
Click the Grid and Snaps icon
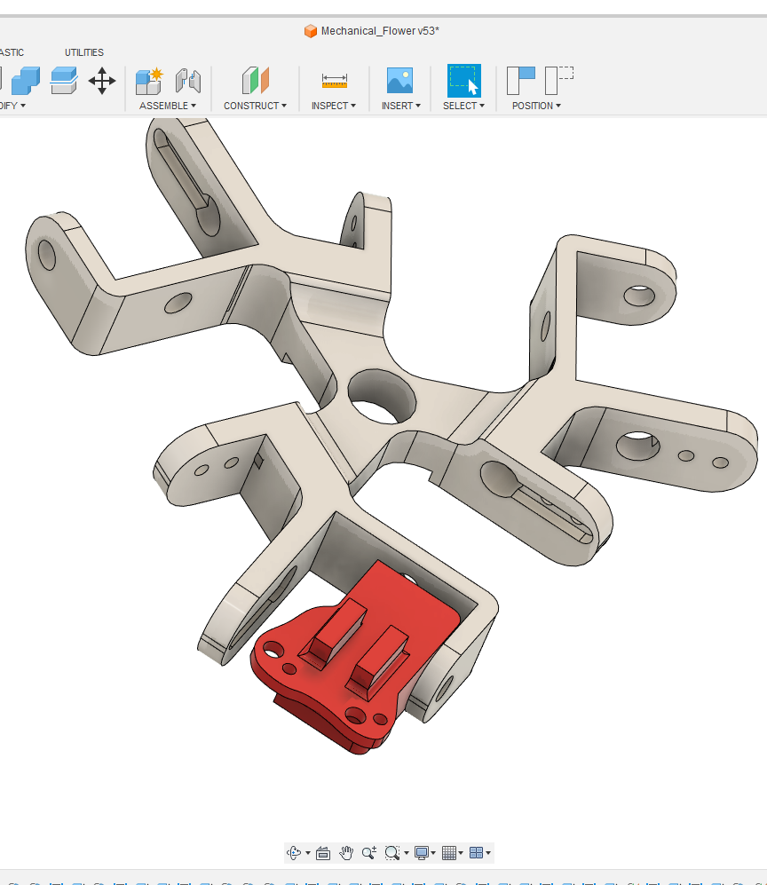[x=448, y=852]
